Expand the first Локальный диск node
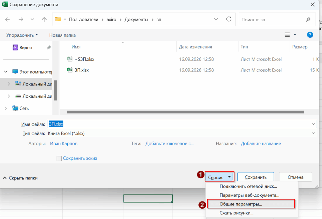 point(8,84)
